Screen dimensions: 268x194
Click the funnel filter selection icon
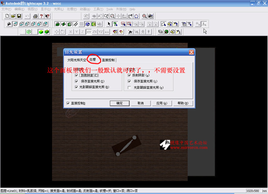point(190,24)
